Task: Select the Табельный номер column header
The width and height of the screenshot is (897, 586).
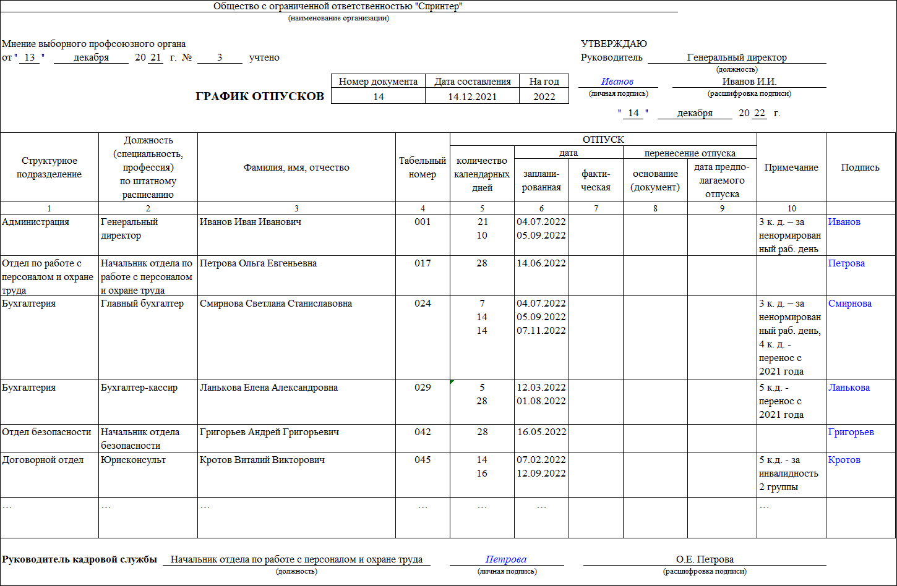Action: (x=423, y=168)
